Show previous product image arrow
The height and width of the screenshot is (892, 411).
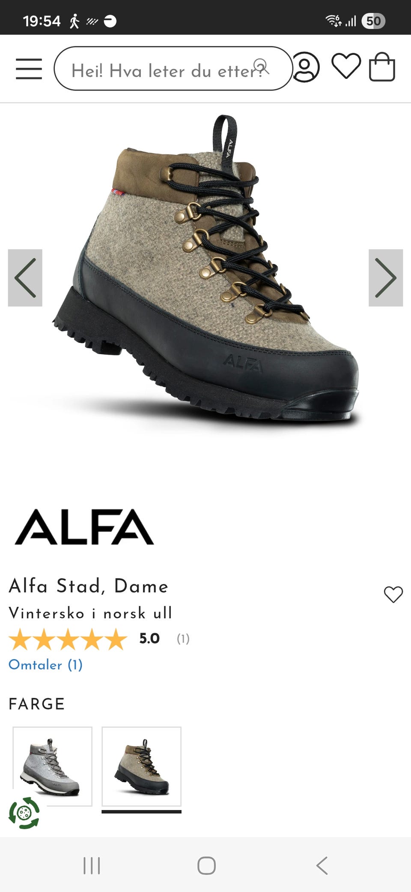pos(25,277)
